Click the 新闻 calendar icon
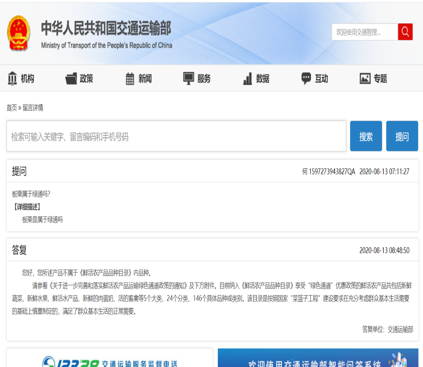Image resolution: width=423 pixels, height=367 pixels. click(130, 79)
